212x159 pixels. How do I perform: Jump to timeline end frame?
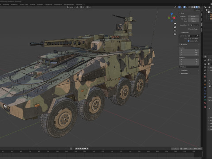[x=87, y=149]
